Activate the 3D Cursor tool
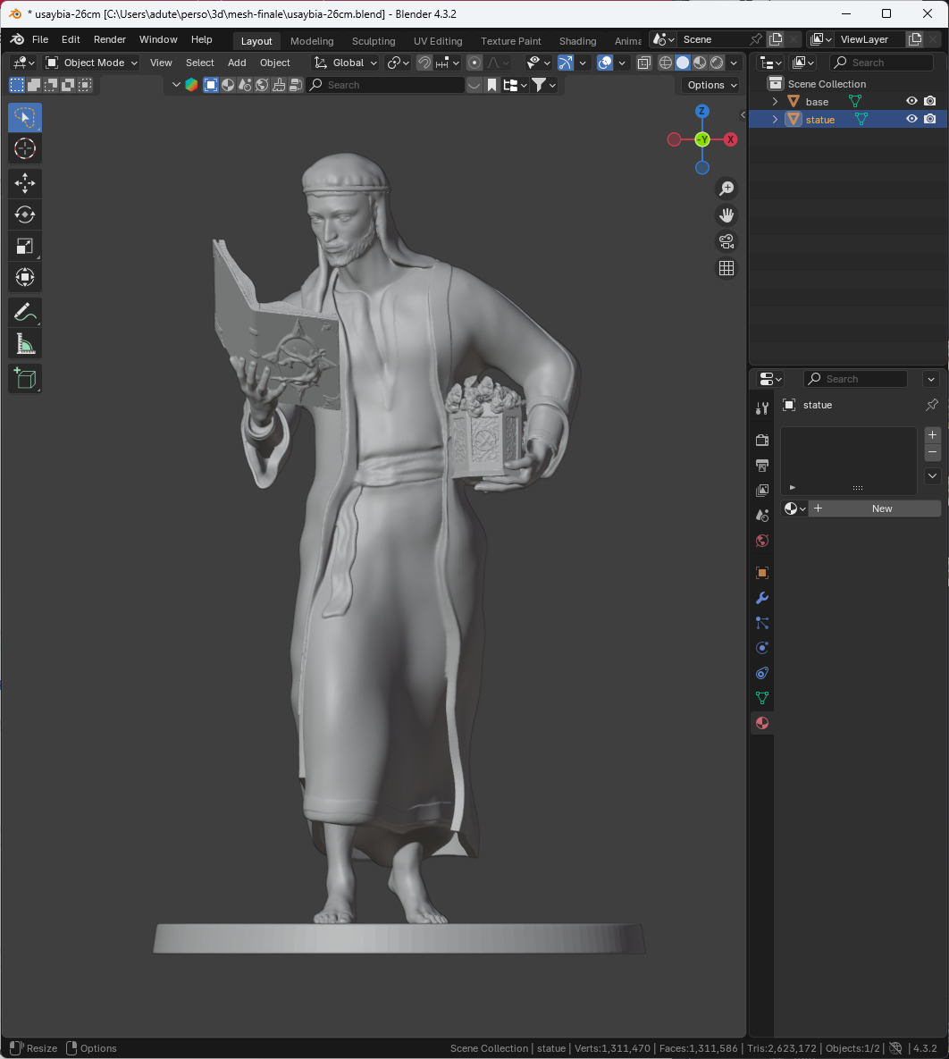 pos(25,148)
